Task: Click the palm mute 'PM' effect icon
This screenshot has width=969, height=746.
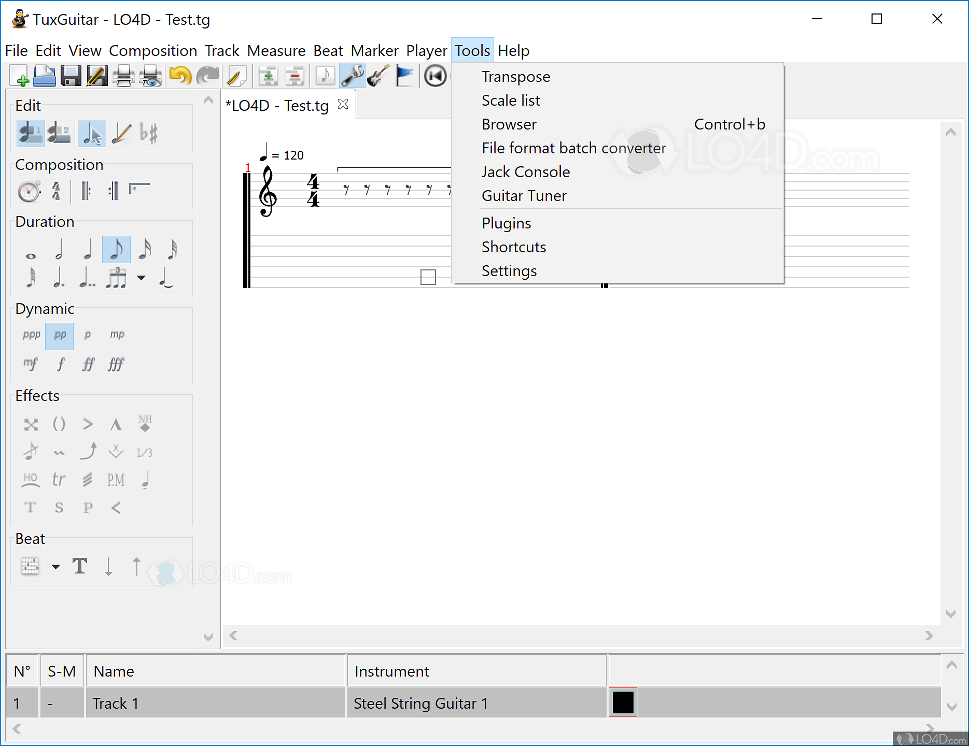Action: coord(116,480)
